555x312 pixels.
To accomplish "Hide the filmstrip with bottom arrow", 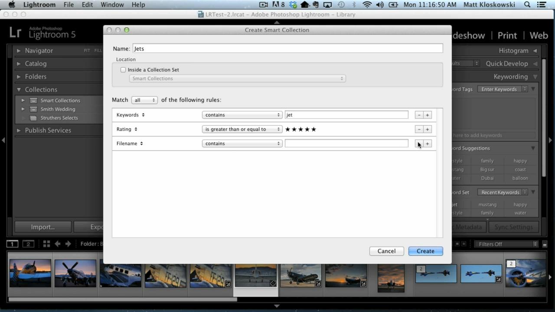I will 277,306.
